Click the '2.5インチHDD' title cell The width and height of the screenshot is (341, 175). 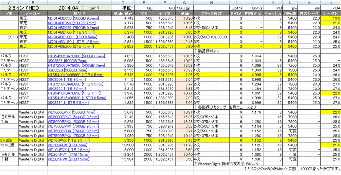23,8
